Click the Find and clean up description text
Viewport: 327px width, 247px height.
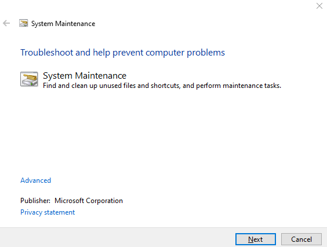click(x=162, y=86)
